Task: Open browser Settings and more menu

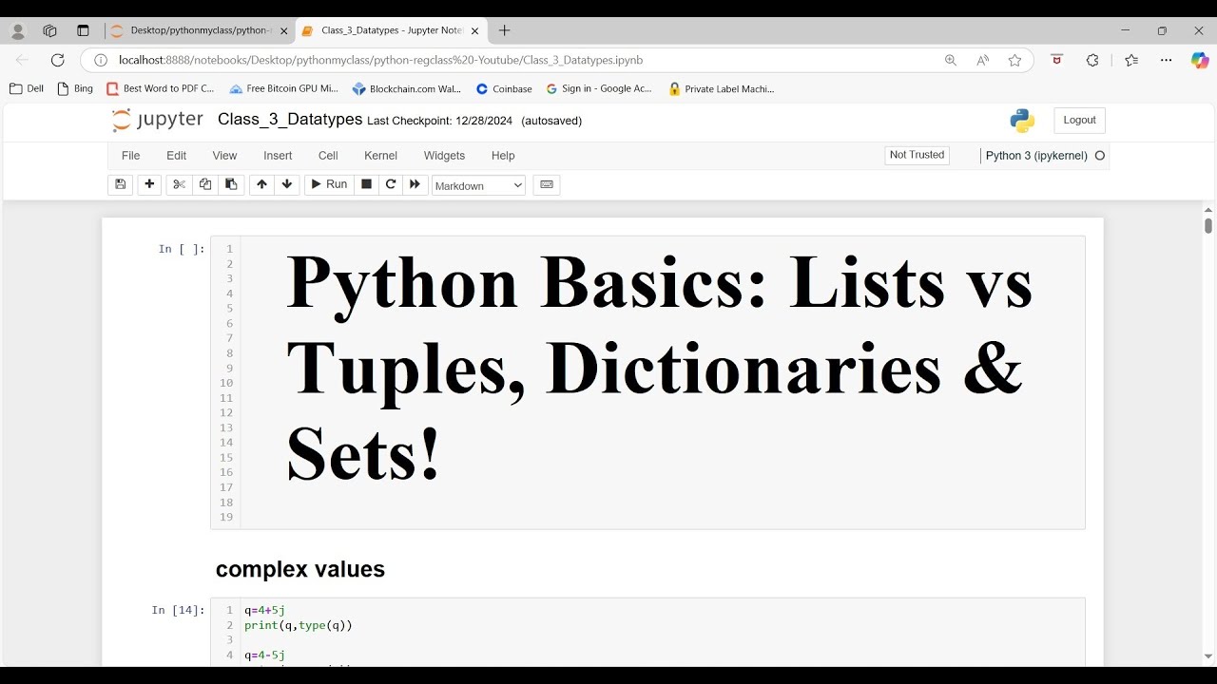Action: point(1166,60)
